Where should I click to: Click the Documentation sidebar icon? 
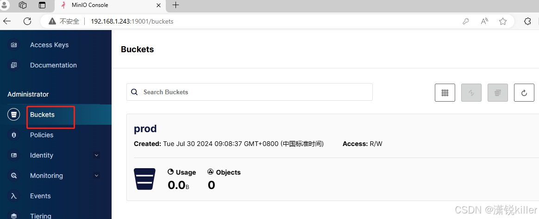(x=14, y=65)
